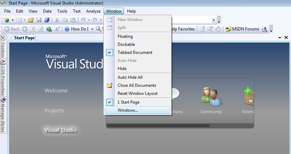Click the Welcome link on Start Page

pyautogui.click(x=56, y=91)
